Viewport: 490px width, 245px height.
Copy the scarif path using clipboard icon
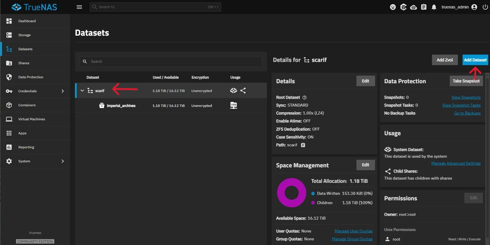303,145
